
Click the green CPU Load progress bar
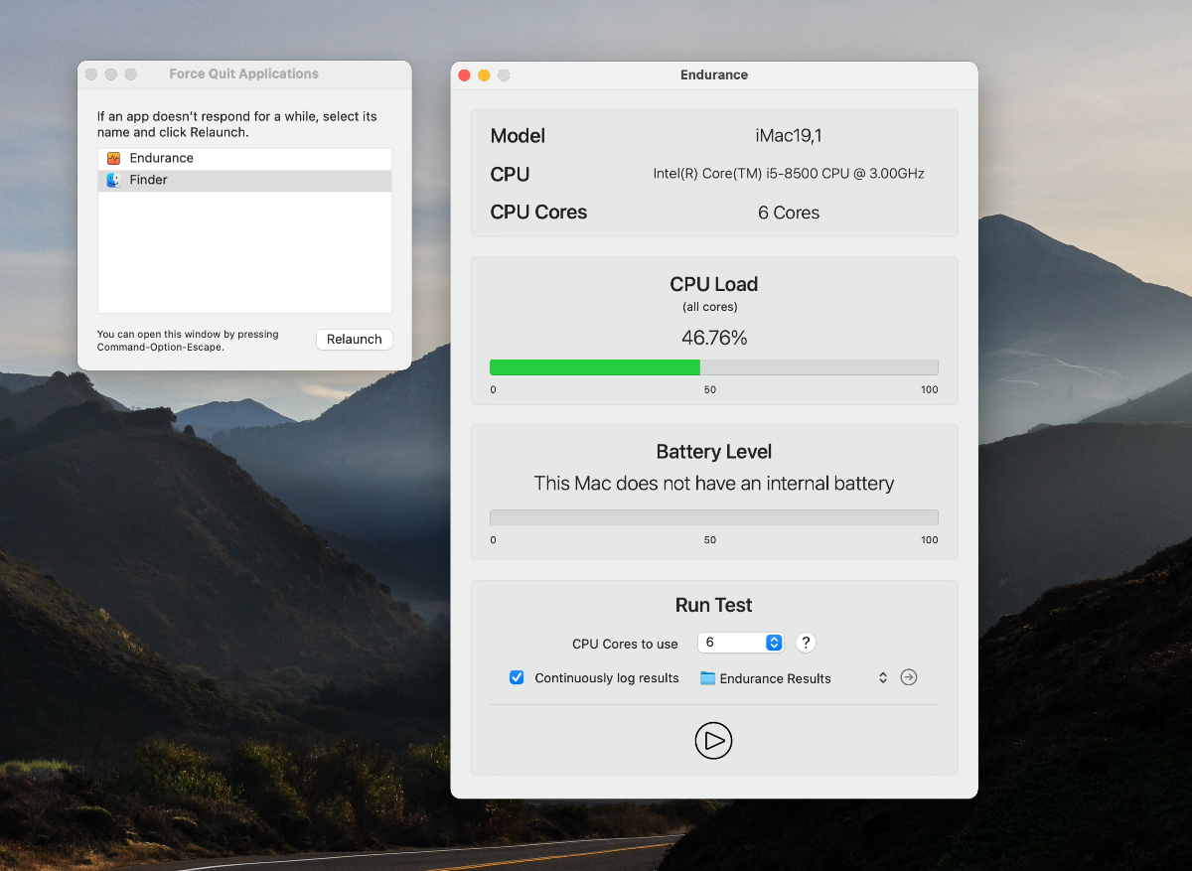[595, 367]
